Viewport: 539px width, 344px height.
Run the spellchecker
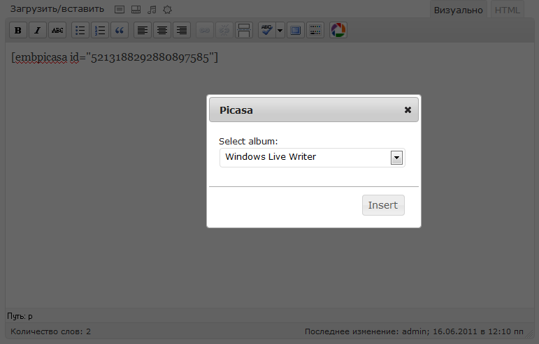pyautogui.click(x=267, y=30)
